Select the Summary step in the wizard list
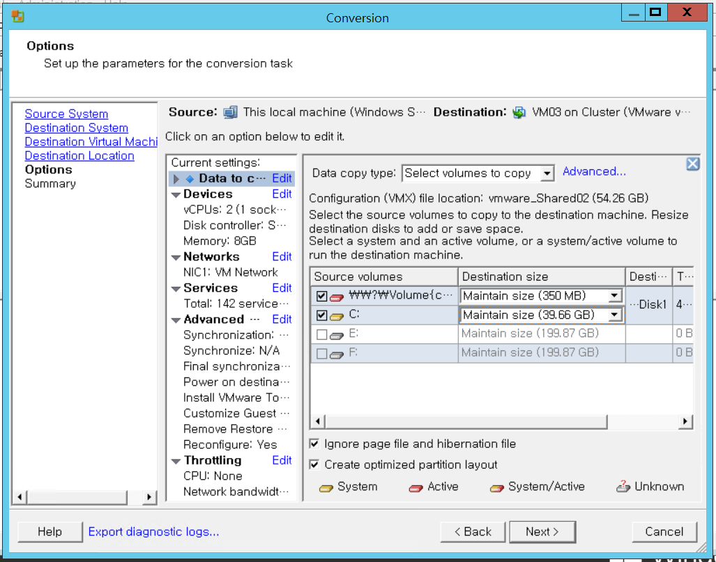Image resolution: width=716 pixels, height=562 pixels. point(50,183)
